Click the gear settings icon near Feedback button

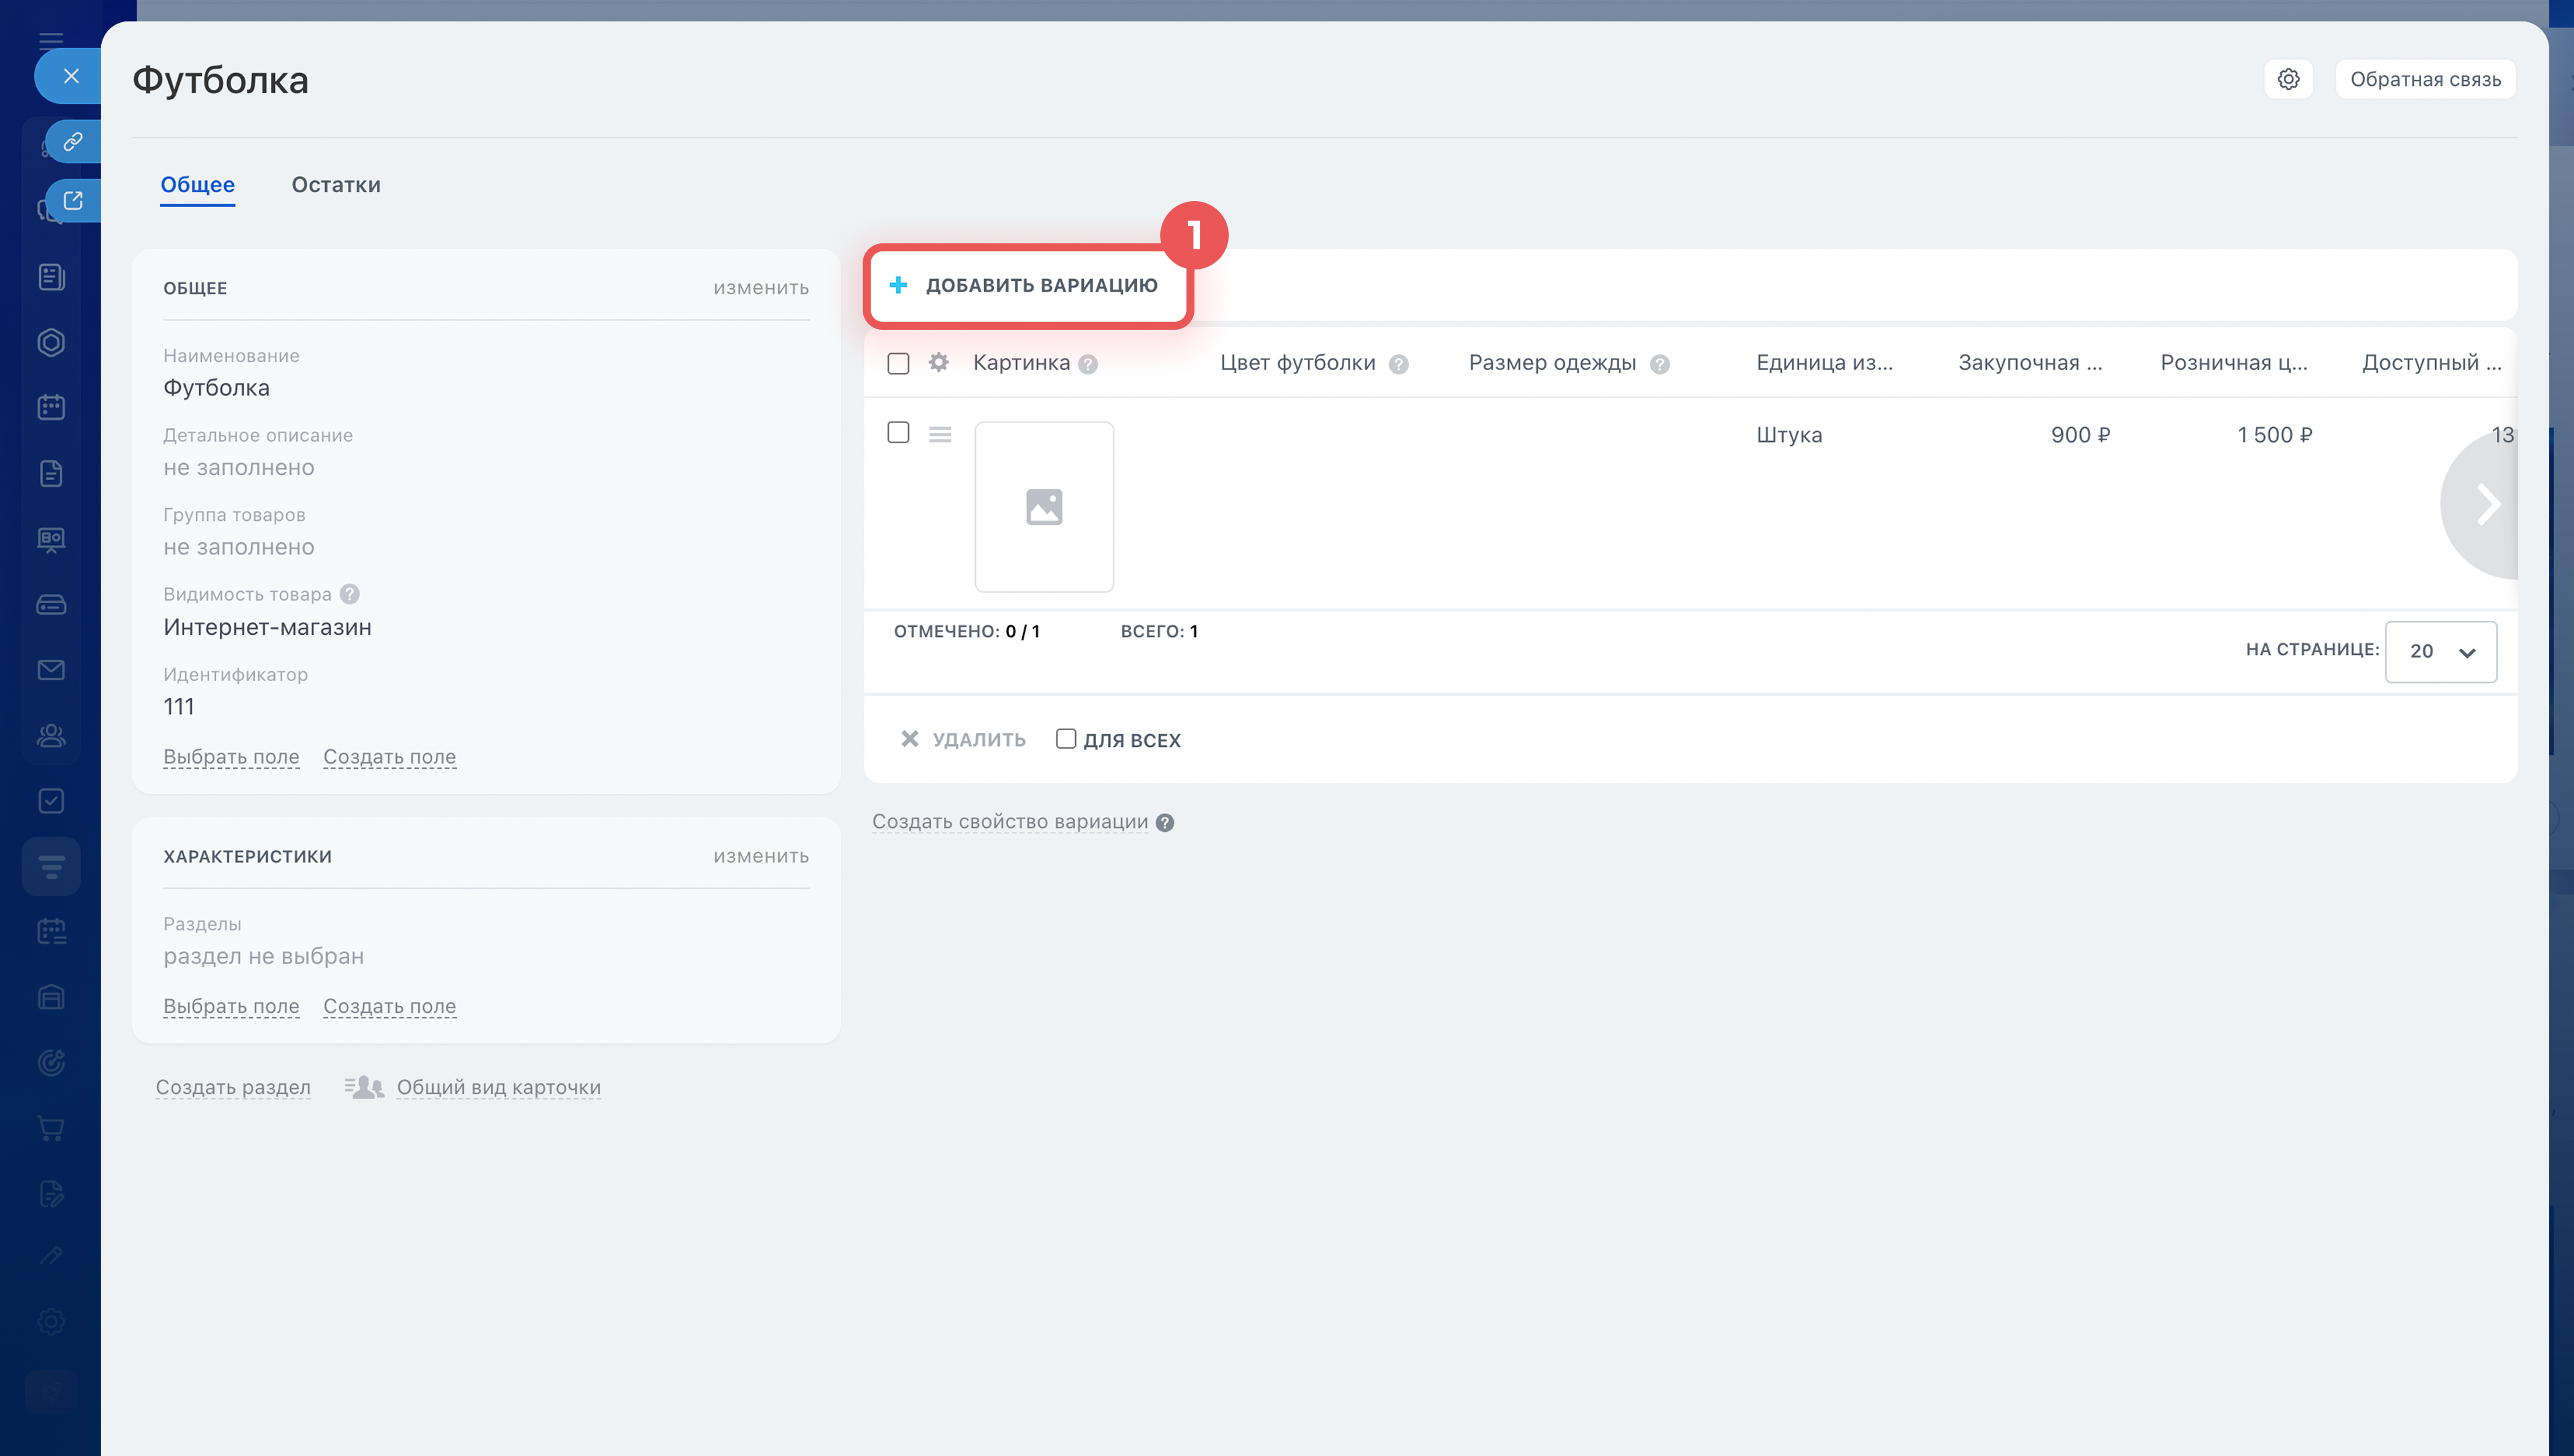(2288, 79)
